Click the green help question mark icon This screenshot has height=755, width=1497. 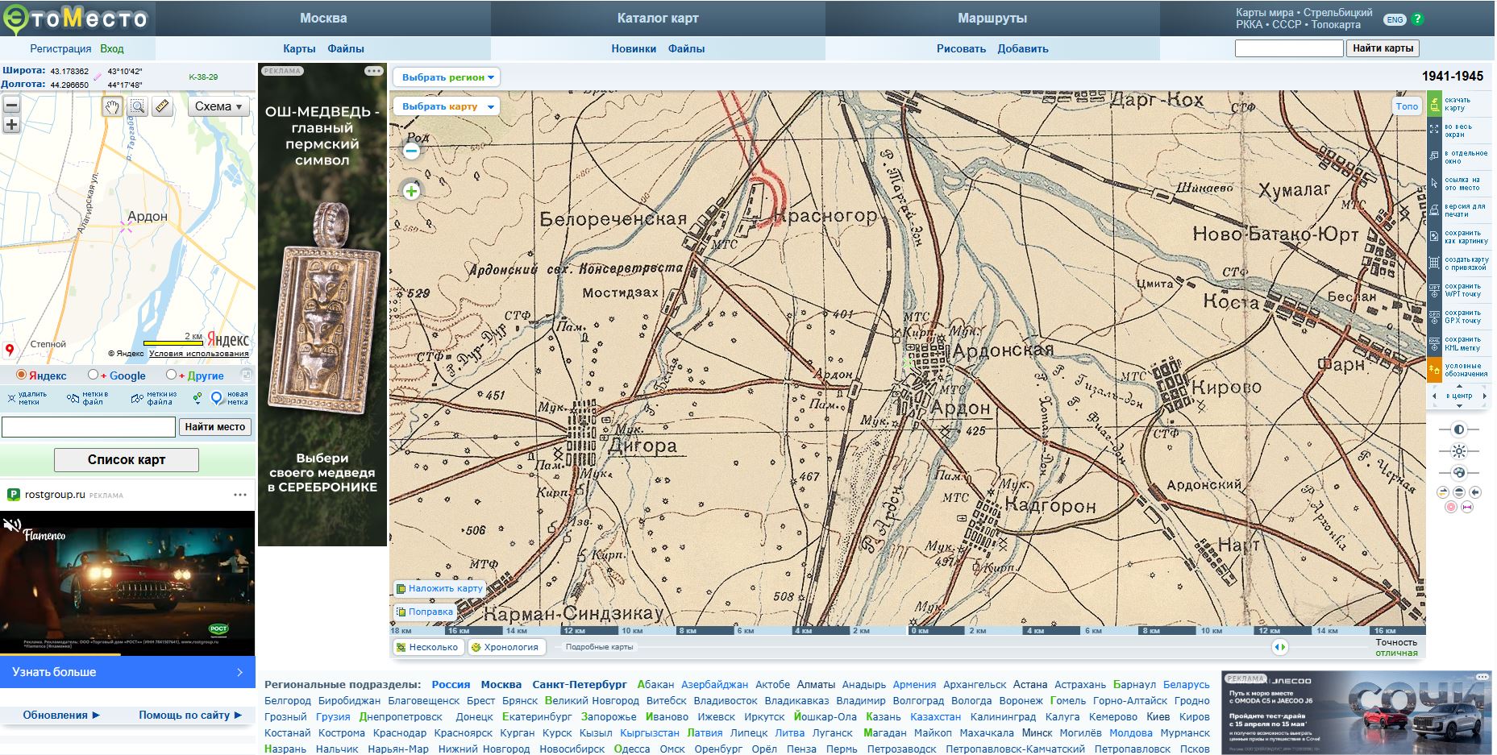point(1418,19)
